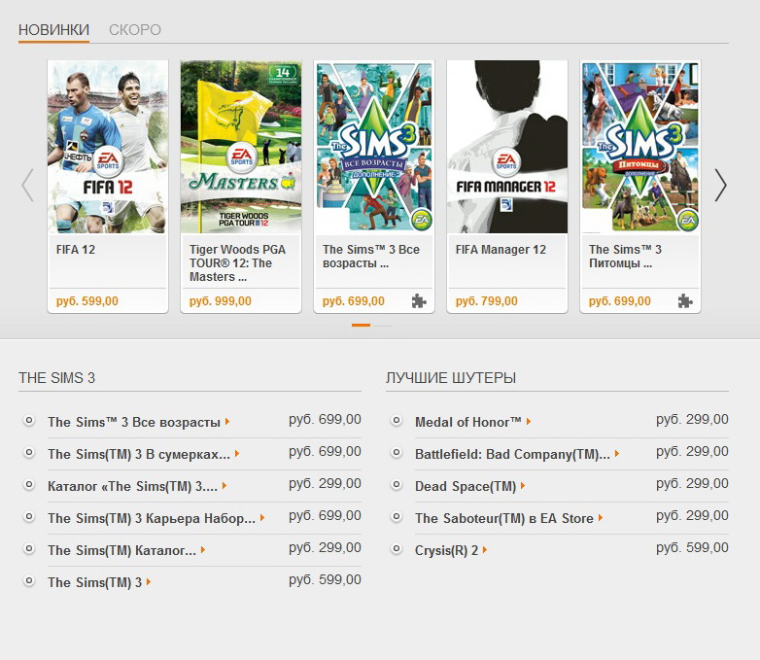Open The Sims(TM) 3 В сумерках link
The width and height of the screenshot is (760, 660).
pos(138,454)
